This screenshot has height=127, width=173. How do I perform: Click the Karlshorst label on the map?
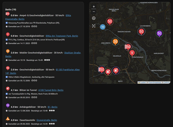[x=159, y=53]
